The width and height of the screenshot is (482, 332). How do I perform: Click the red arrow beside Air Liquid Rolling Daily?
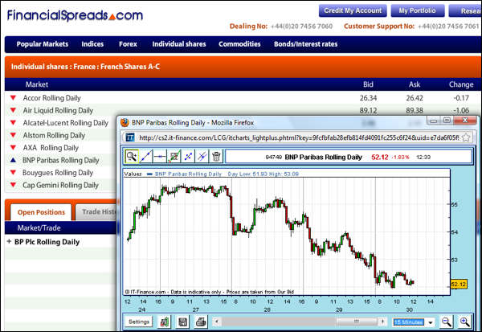point(13,110)
